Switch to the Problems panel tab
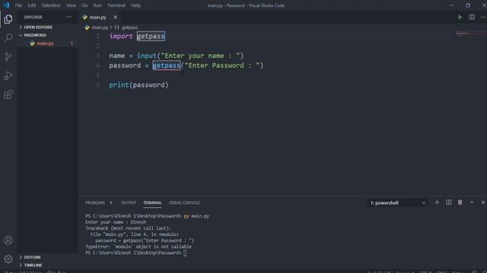Viewport: 487px width, 273px height. (x=95, y=202)
